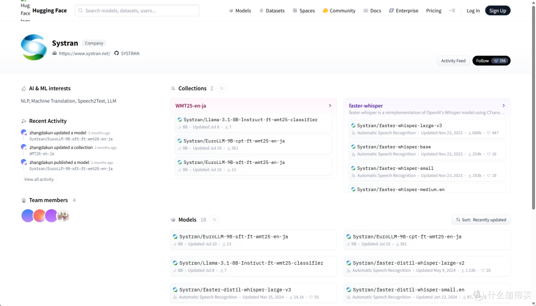Open Systran/faster-whisper-small model card

427,172
